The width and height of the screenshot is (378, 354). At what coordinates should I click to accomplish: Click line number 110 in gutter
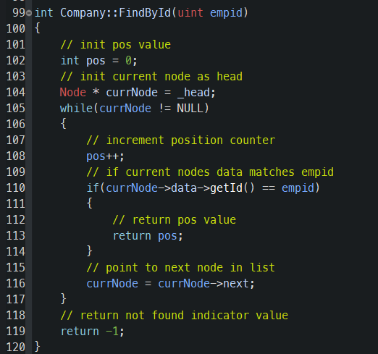coord(16,187)
